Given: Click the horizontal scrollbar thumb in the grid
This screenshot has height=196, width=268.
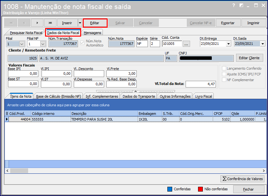Looking at the screenshot, I should pyautogui.click(x=19, y=171).
